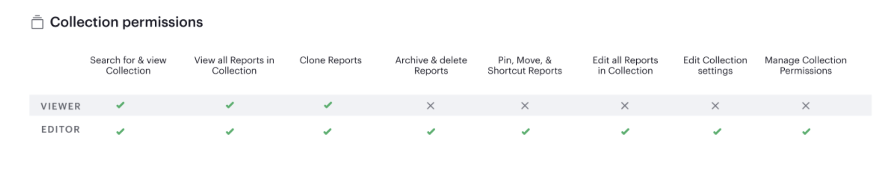Screen dimensions: 894x171
Task: Click Editor's Edit all Reports checkmark
Action: (625, 132)
